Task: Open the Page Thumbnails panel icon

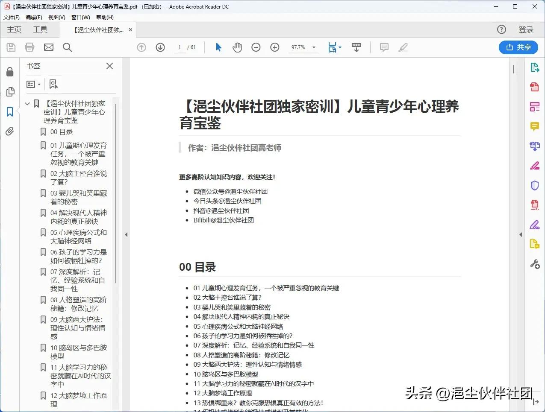Action: (x=10, y=92)
